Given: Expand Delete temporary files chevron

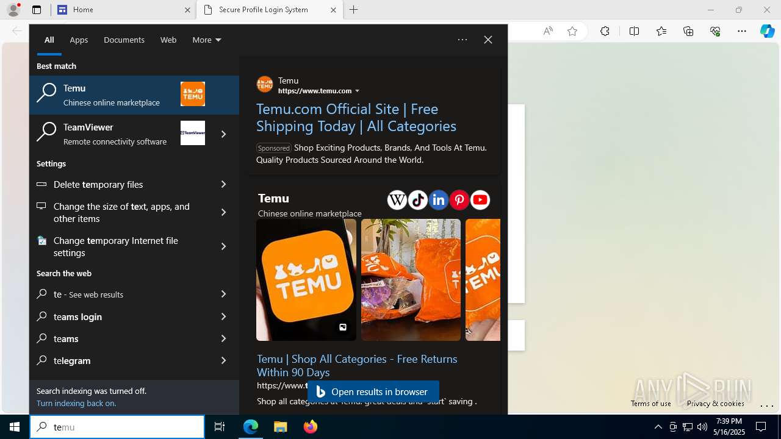Looking at the screenshot, I should (x=223, y=184).
